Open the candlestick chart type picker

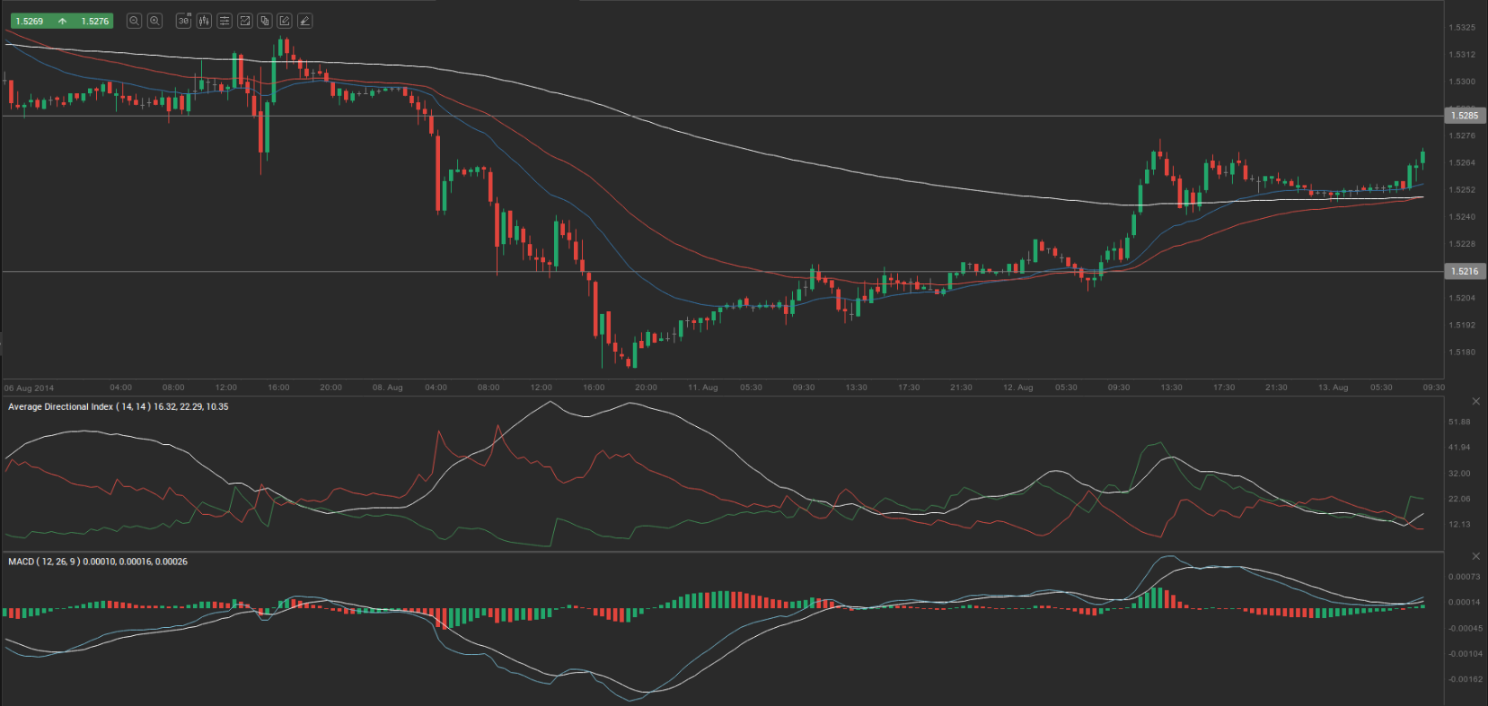click(204, 21)
